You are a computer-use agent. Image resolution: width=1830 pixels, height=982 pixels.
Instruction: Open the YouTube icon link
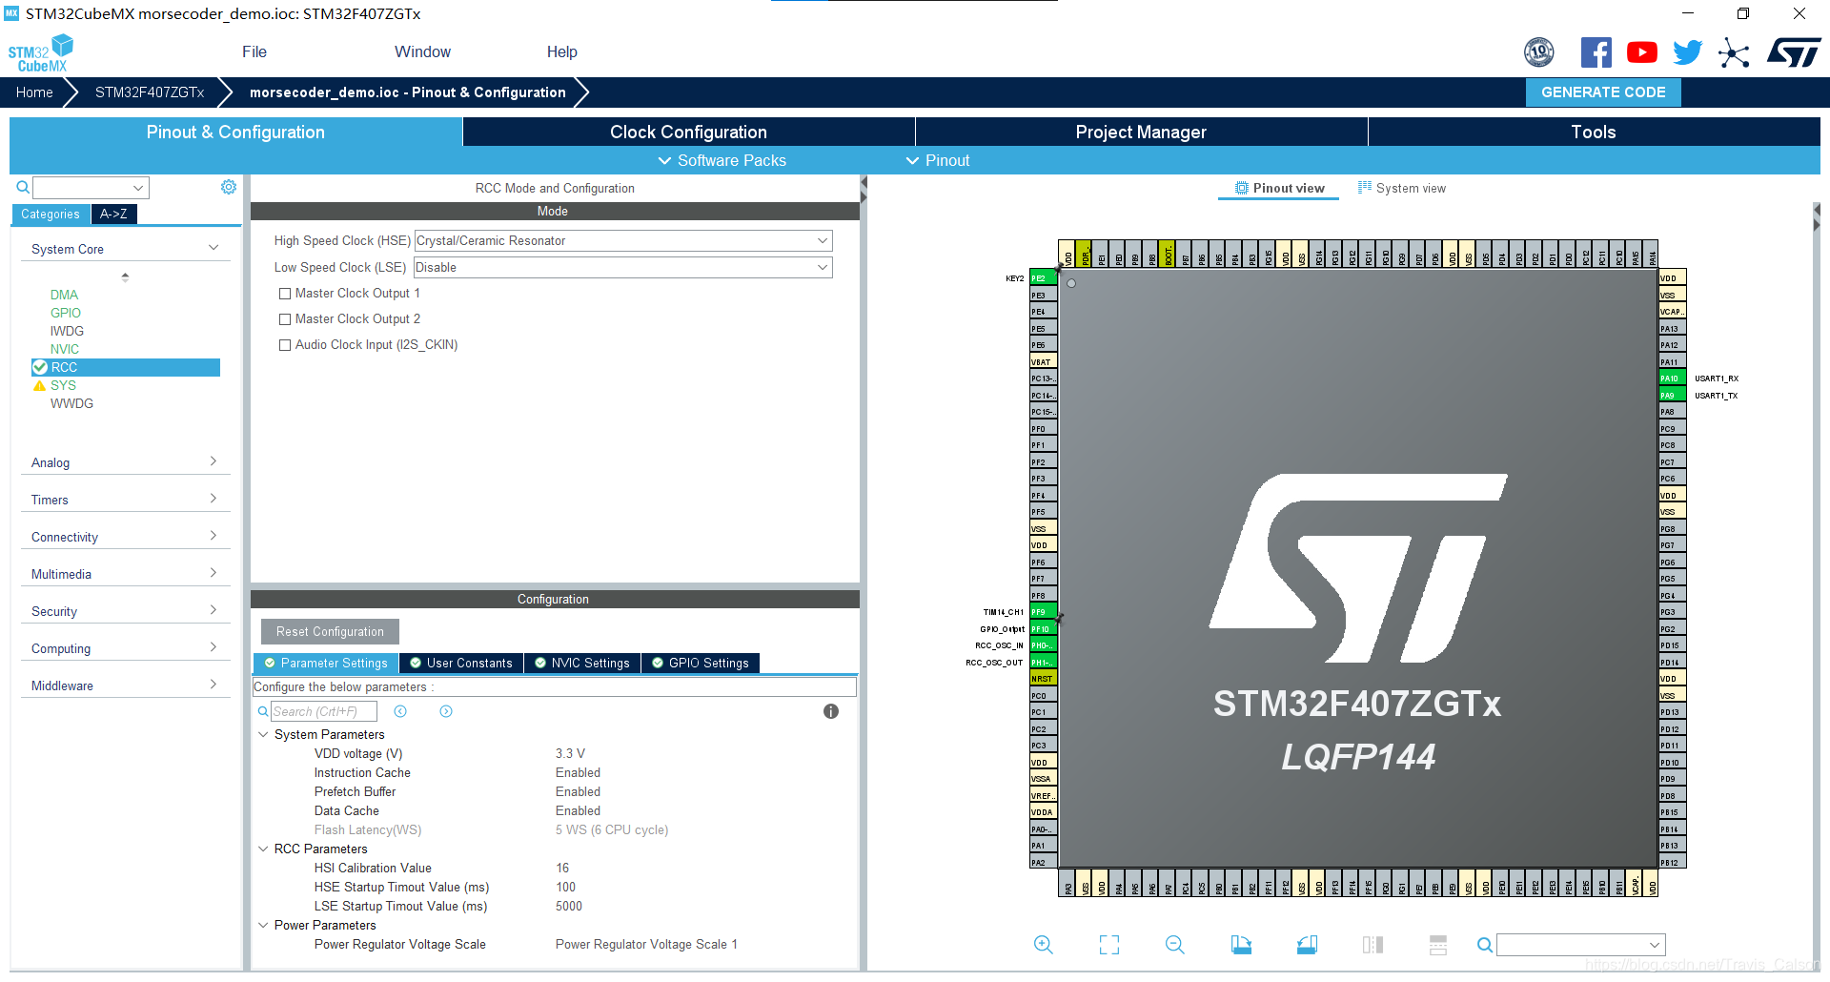1641,52
